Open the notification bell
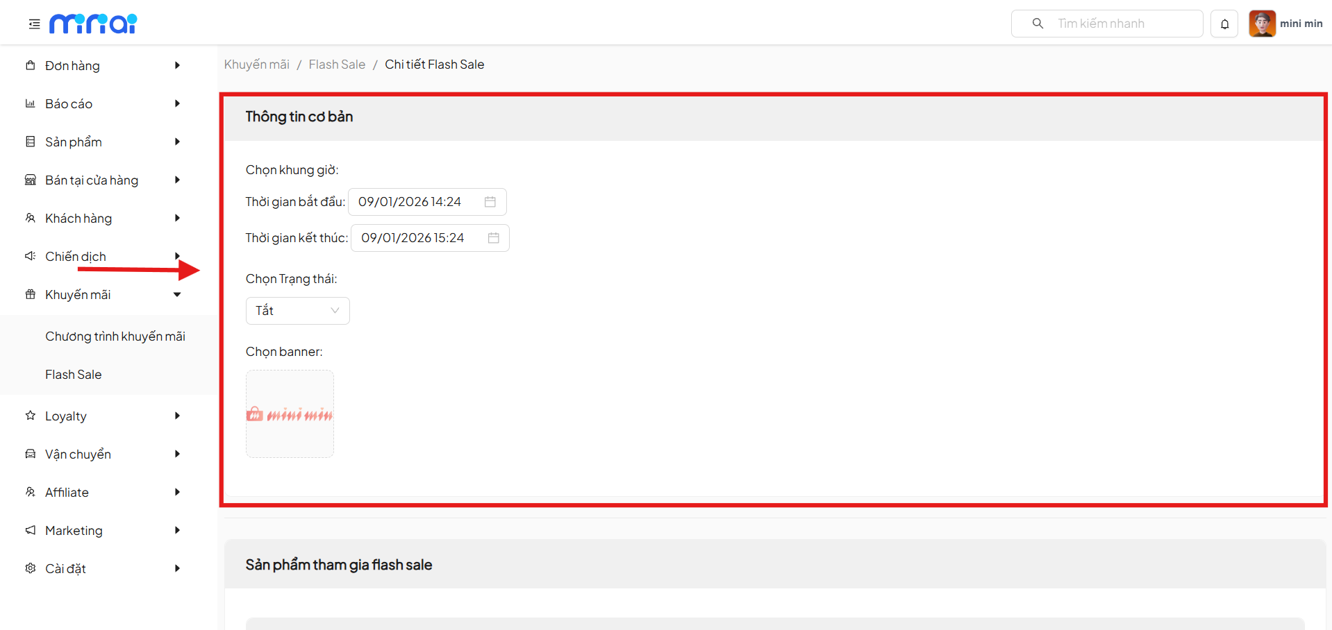The width and height of the screenshot is (1332, 630). (1224, 24)
